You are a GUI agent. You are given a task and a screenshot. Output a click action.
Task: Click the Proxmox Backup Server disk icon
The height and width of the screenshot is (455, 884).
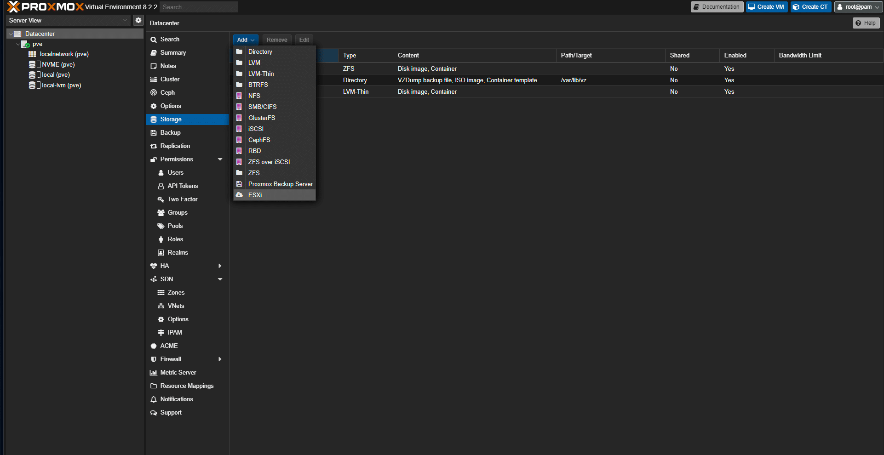tap(239, 184)
